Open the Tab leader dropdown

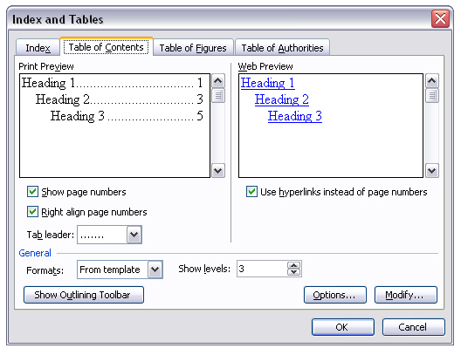(x=134, y=235)
